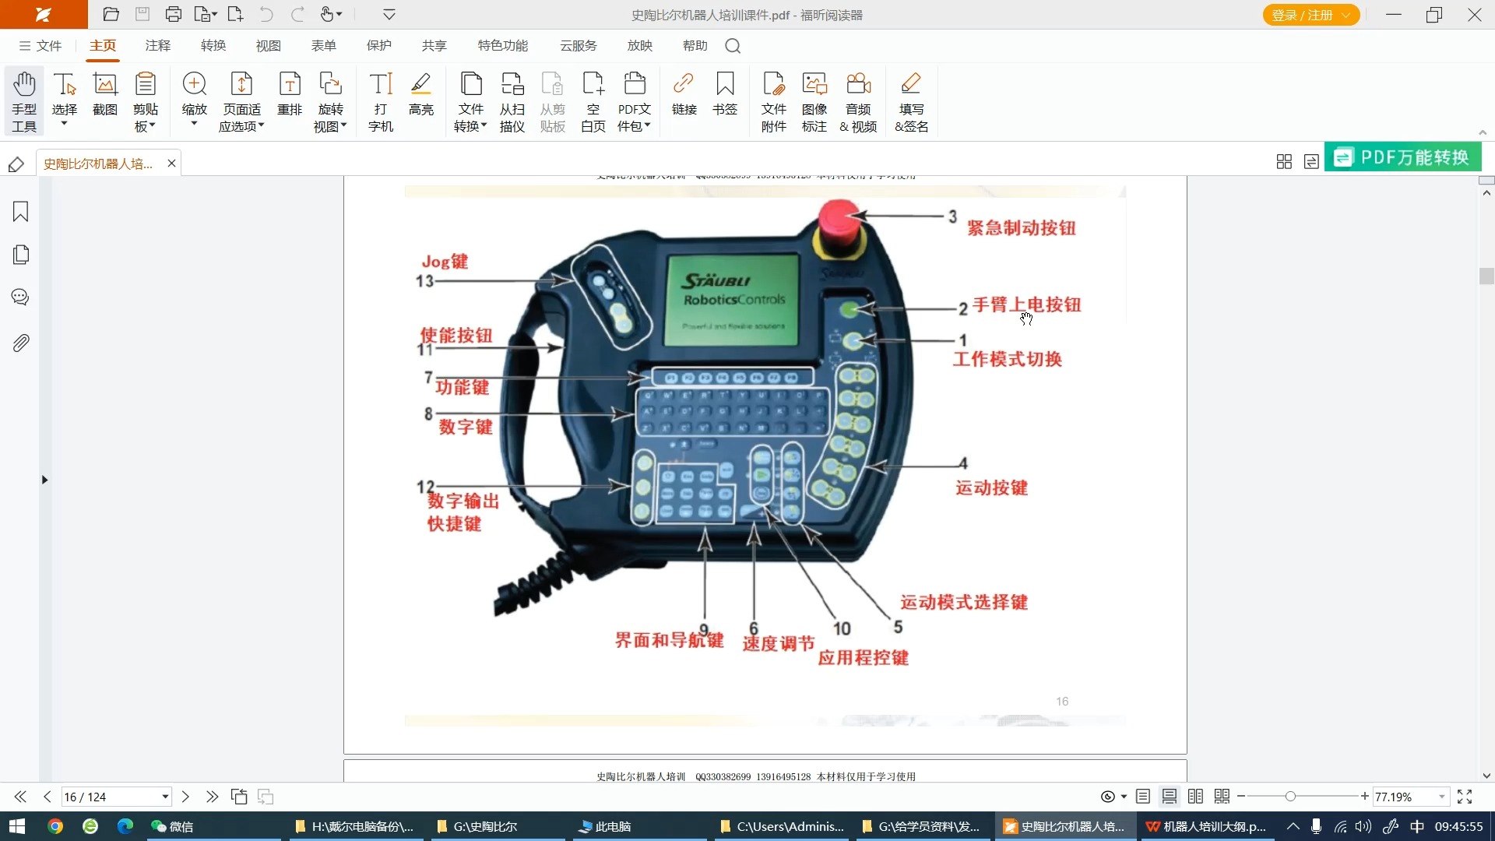Enable continuous facing view mode
Screen dimensions: 1495x841
tap(1222, 797)
